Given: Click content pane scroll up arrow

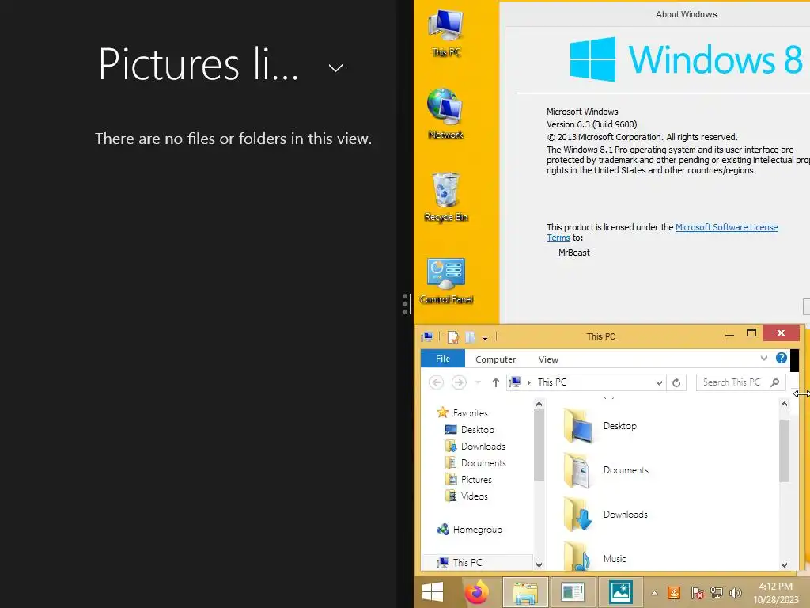Looking at the screenshot, I should (784, 405).
